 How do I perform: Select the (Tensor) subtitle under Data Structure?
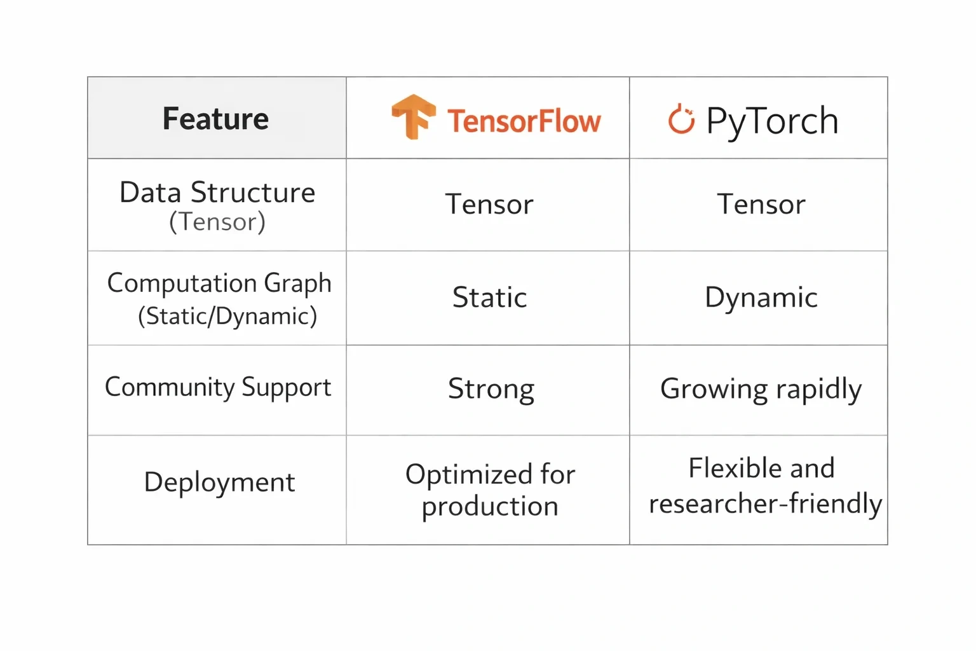click(217, 222)
